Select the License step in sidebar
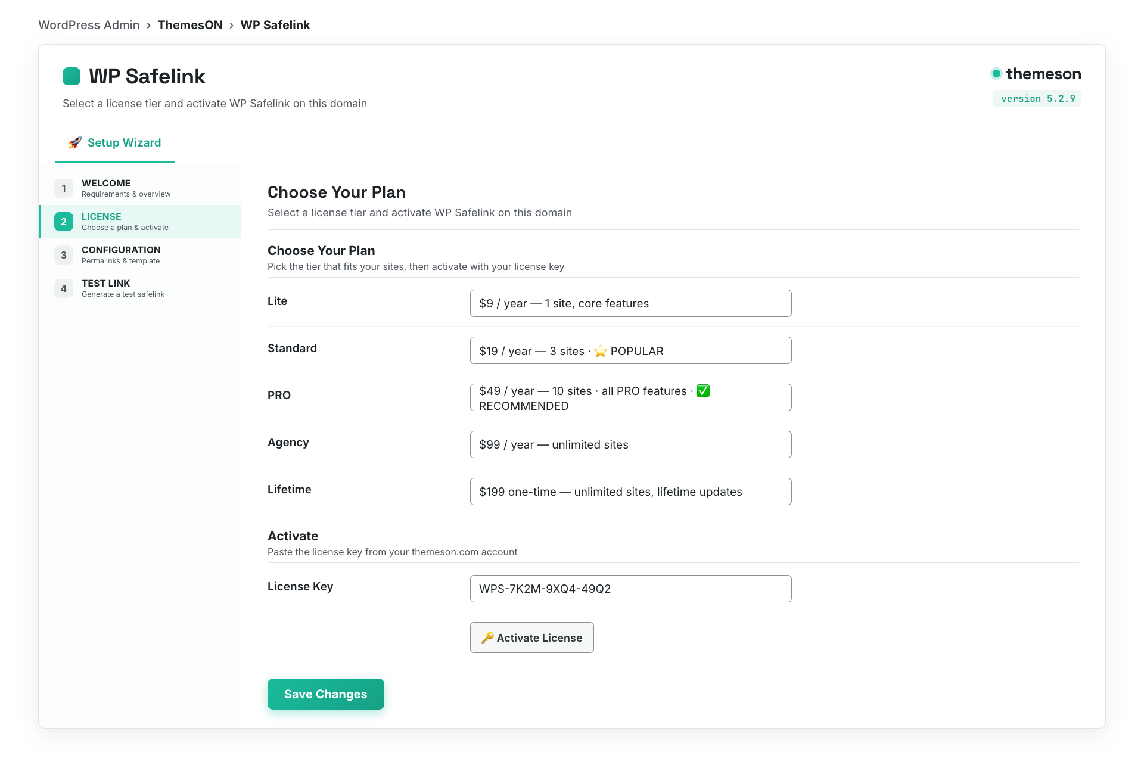 coord(140,222)
